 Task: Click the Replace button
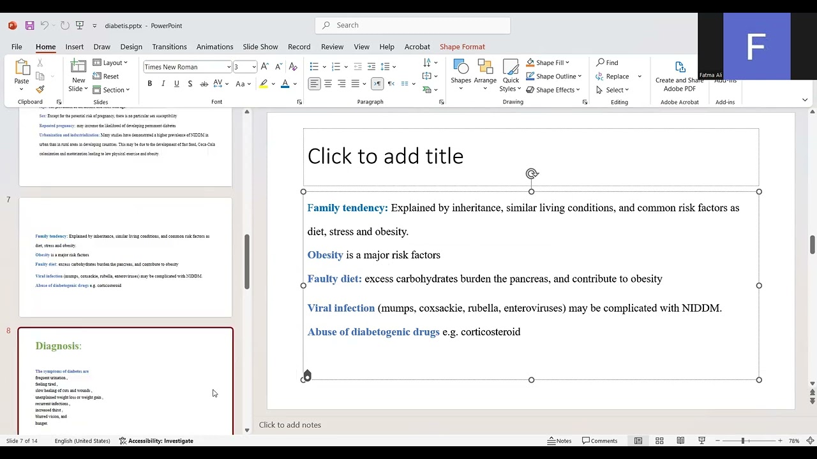point(612,76)
